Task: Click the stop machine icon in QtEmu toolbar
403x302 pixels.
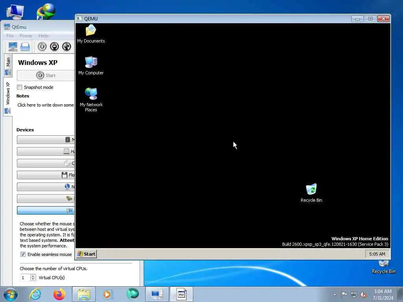Action: 54,46
